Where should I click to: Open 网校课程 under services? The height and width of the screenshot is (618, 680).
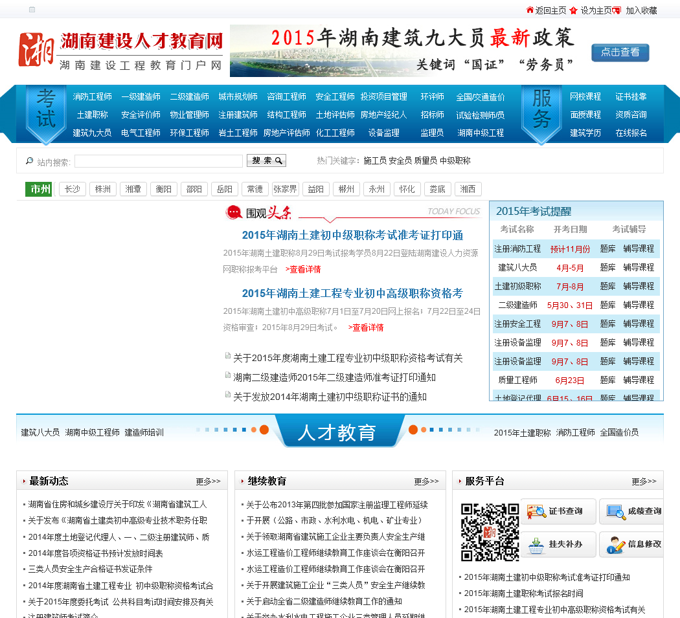pyautogui.click(x=585, y=96)
